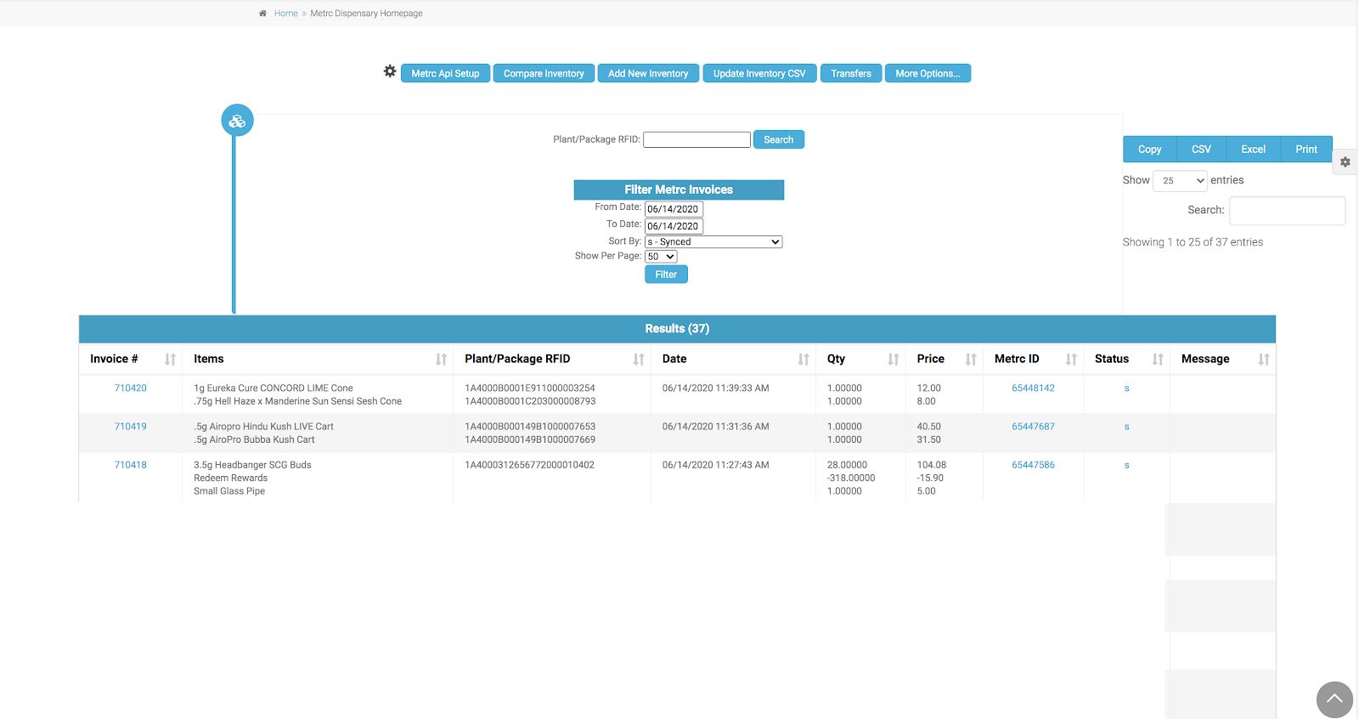Sort table by Status column

click(x=1158, y=359)
